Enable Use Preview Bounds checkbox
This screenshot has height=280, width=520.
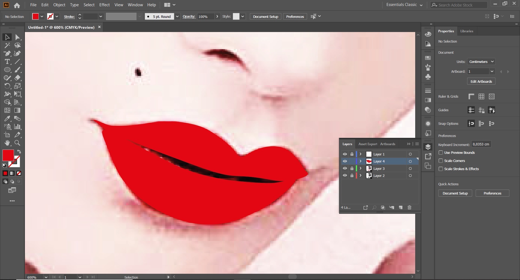(x=441, y=152)
